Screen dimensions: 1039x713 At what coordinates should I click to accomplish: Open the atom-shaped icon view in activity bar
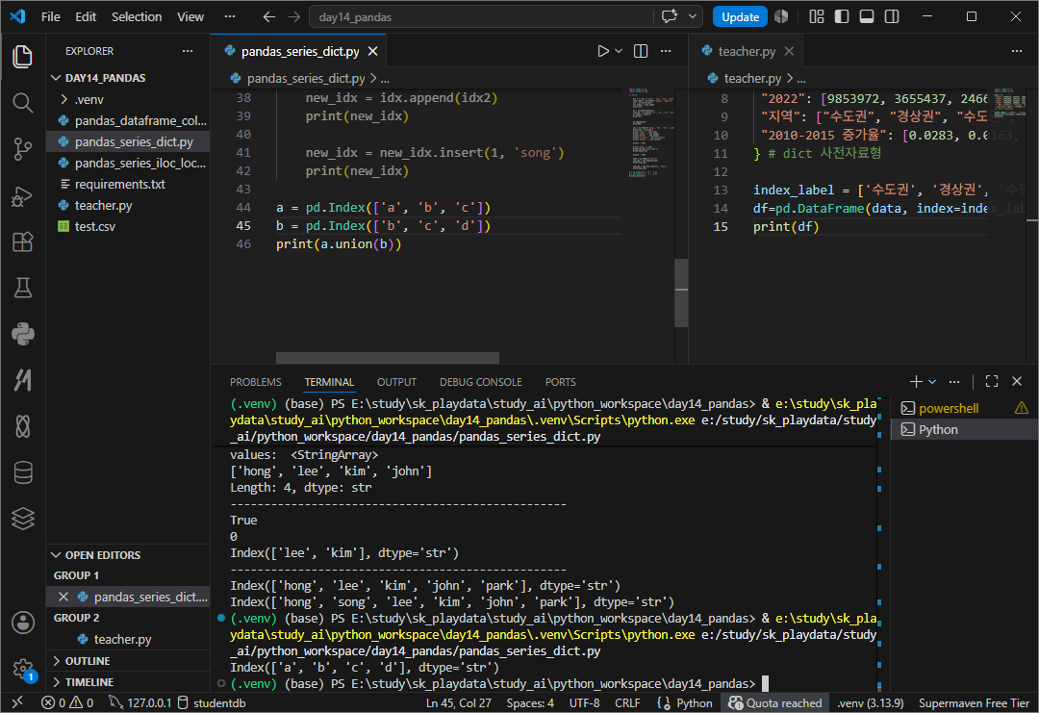(22, 426)
